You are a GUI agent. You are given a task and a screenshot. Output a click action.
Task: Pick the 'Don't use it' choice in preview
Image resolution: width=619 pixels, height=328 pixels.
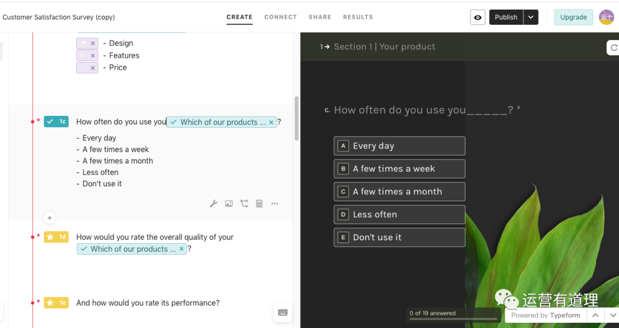399,237
